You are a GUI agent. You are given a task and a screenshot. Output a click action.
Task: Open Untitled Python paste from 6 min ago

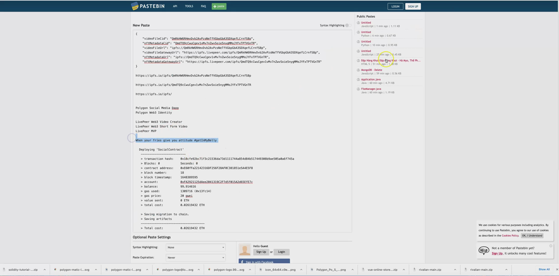pyautogui.click(x=366, y=32)
